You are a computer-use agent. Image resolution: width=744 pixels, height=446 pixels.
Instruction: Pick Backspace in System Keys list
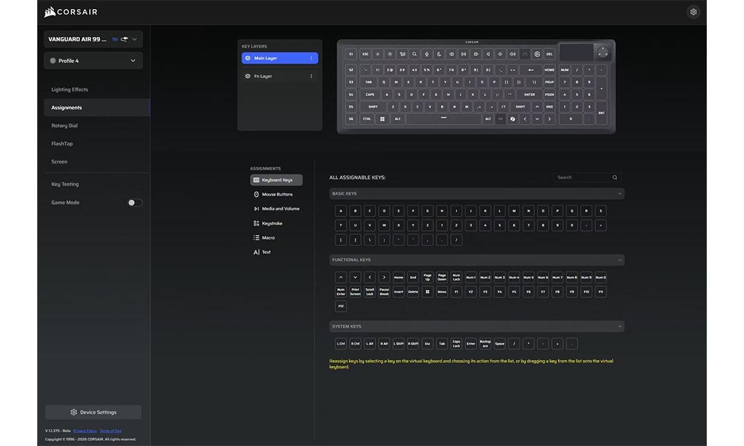485,344
